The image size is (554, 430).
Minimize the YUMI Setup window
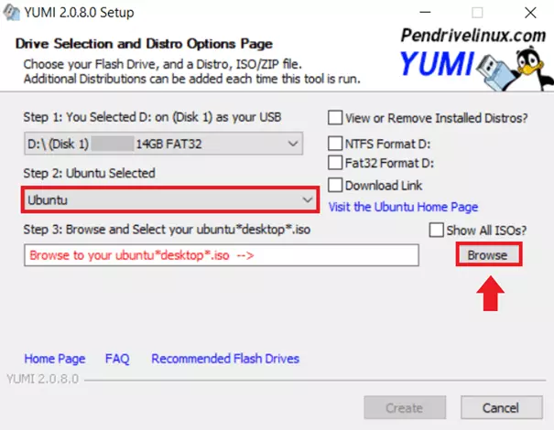tap(423, 14)
